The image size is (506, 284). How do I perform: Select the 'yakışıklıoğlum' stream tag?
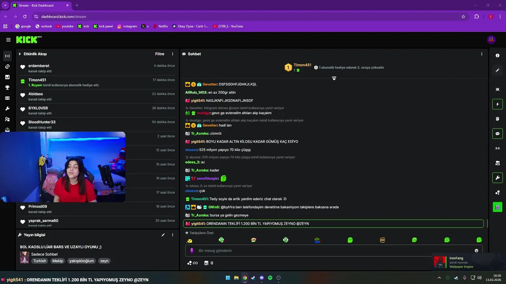(x=81, y=261)
